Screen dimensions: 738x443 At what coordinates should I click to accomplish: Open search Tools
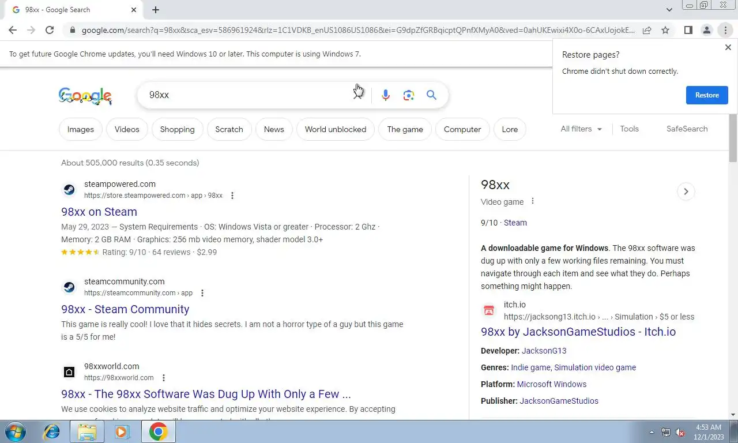tap(629, 129)
